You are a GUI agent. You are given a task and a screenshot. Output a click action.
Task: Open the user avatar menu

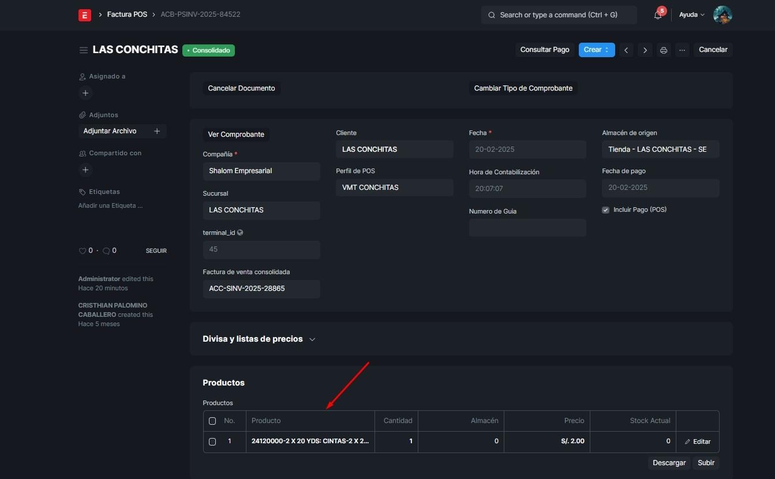click(x=722, y=15)
